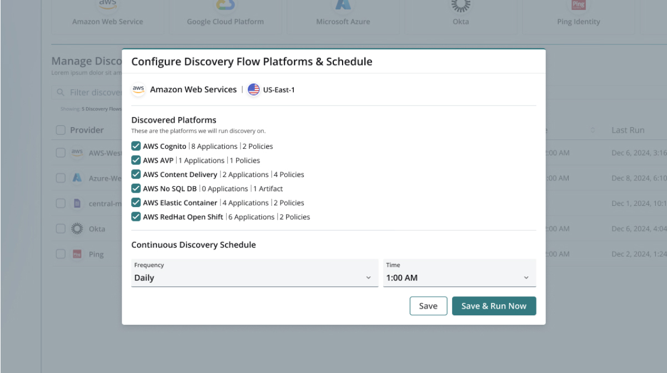Click the AWS icon in the AWS-West row
Screen dimensions: 667x373
click(78, 153)
